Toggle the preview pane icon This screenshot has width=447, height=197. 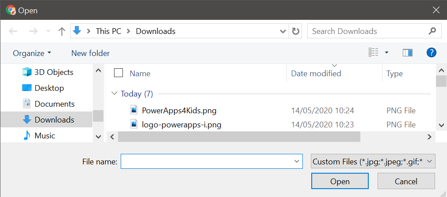[x=407, y=53]
